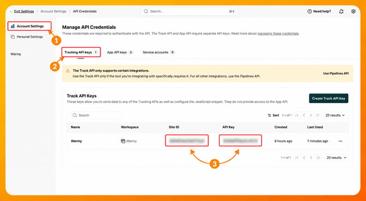This screenshot has height=201, width=366.
Task: Click the Name column header
Action: (x=75, y=127)
